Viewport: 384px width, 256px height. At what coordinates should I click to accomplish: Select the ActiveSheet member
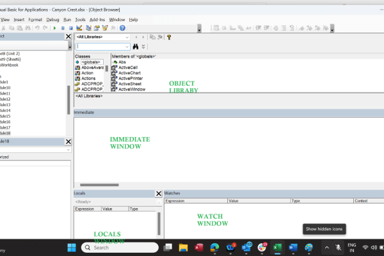[x=130, y=84]
